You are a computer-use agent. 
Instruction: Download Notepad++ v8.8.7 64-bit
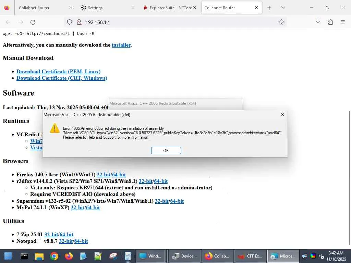[x=81, y=241]
